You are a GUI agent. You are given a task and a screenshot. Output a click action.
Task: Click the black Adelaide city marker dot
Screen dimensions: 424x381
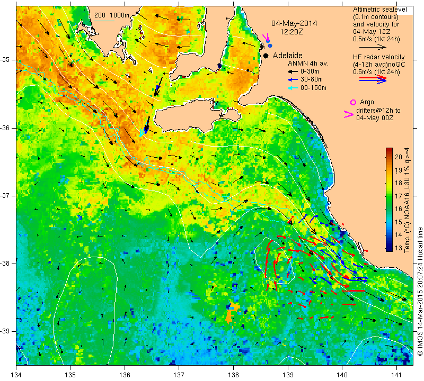[266, 56]
